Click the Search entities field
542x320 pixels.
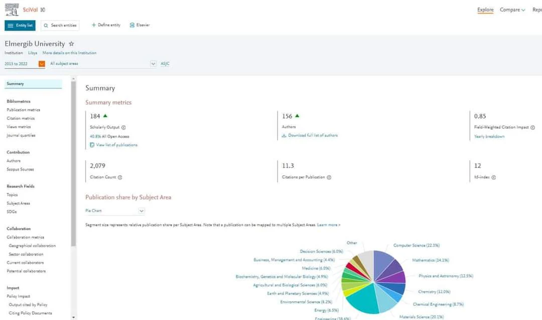[x=60, y=25]
